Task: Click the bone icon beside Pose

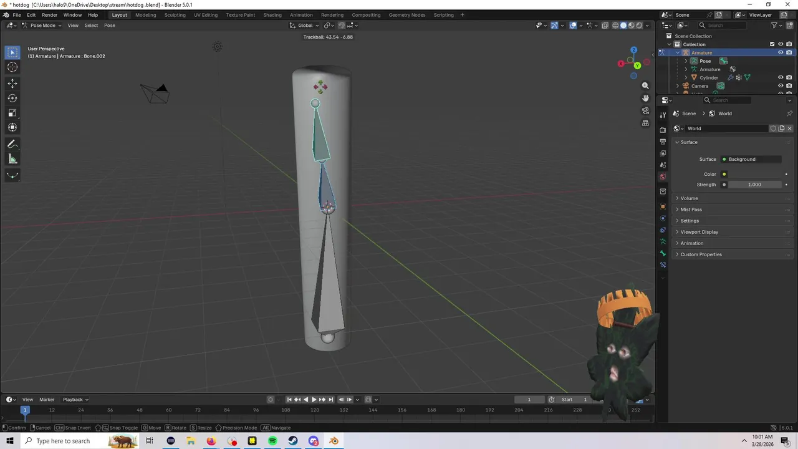Action: point(723,61)
